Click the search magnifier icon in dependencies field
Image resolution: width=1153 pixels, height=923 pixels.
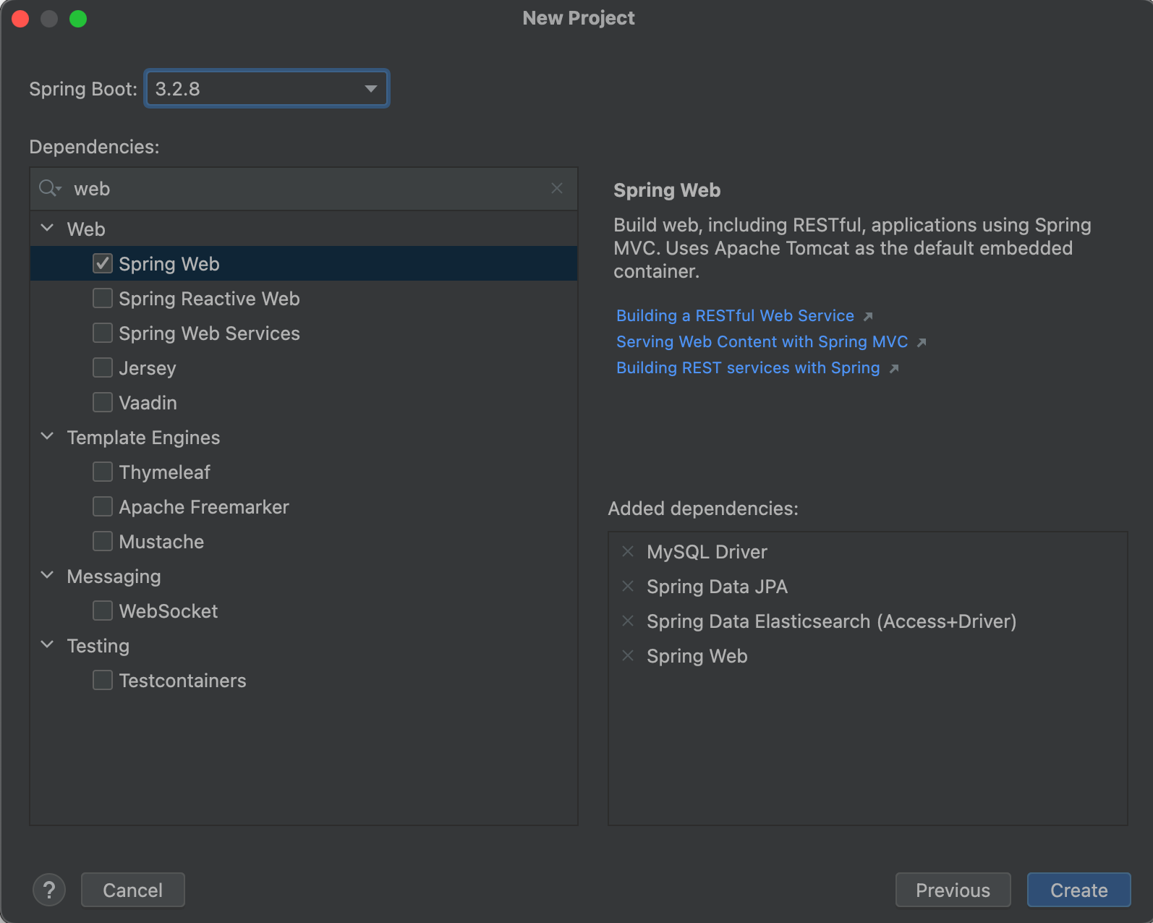pyautogui.click(x=49, y=188)
